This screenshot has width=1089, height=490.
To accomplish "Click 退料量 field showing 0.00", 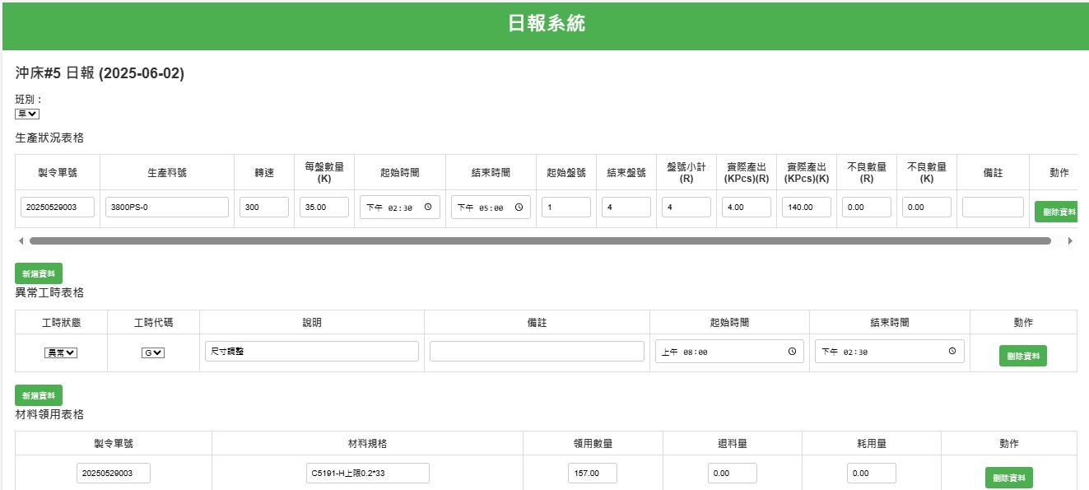I will coord(733,474).
